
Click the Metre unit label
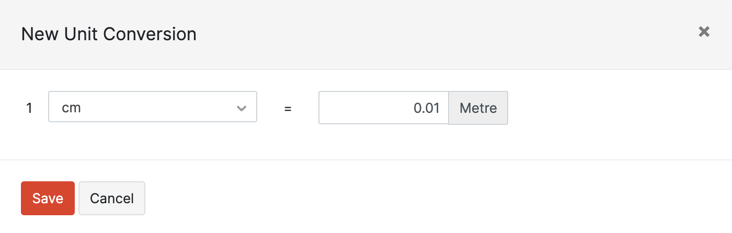(x=478, y=108)
